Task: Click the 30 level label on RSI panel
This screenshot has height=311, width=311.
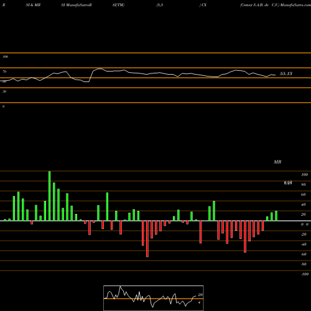Action: click(4, 91)
